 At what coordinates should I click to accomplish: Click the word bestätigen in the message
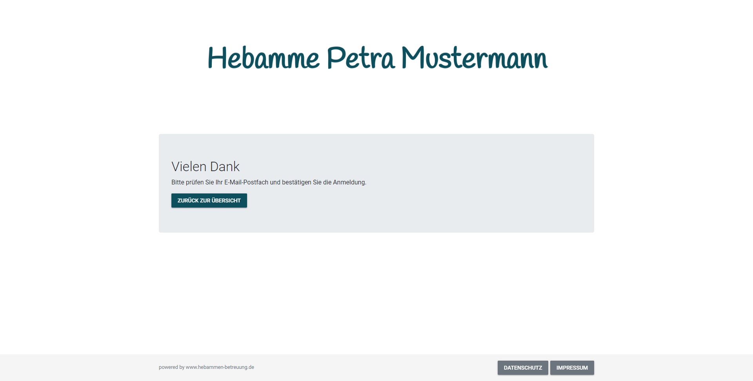pyautogui.click(x=296, y=182)
